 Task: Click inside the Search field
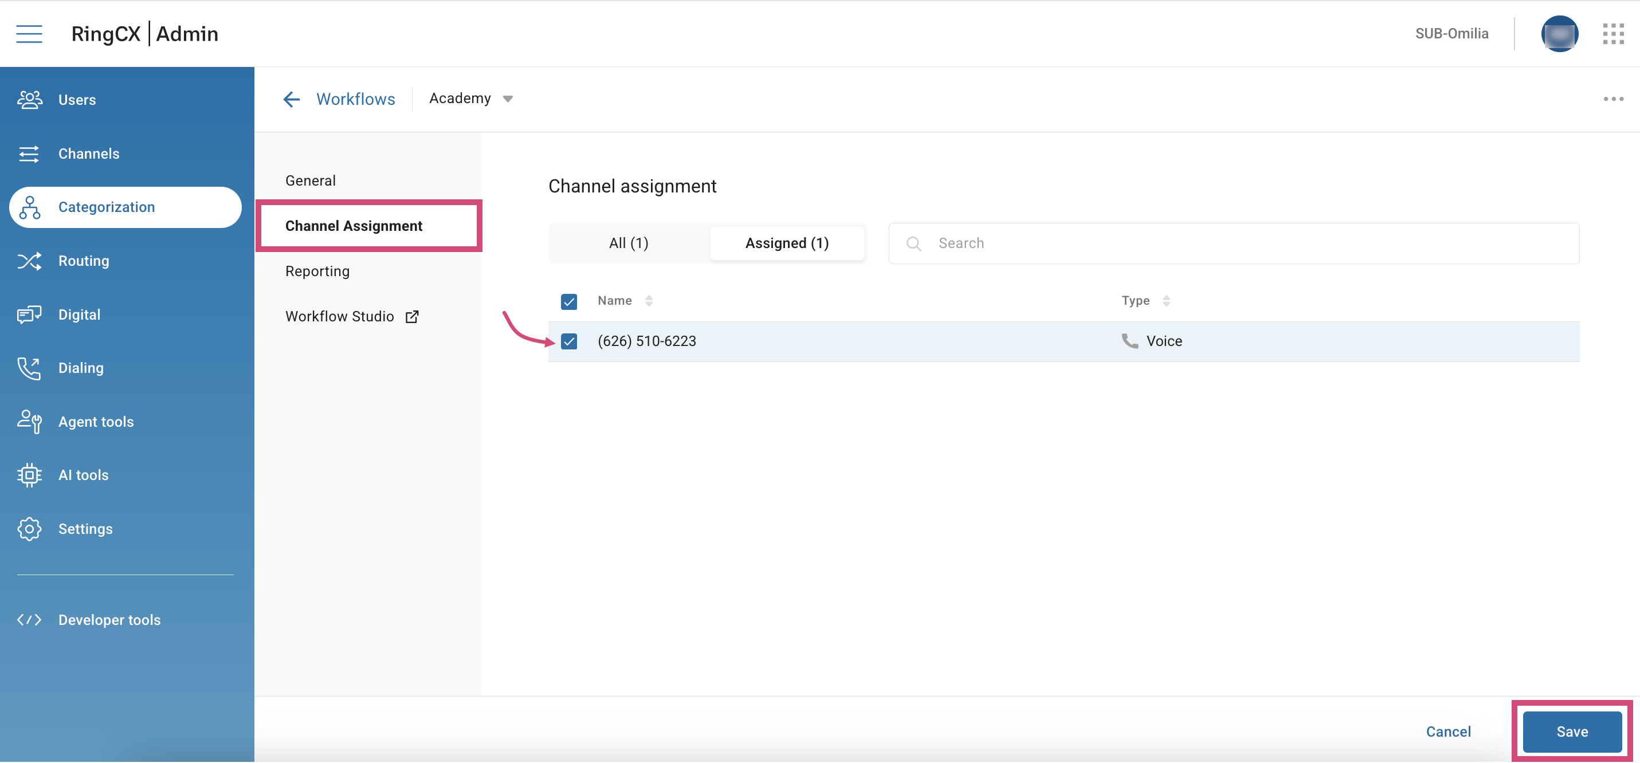1019,242
